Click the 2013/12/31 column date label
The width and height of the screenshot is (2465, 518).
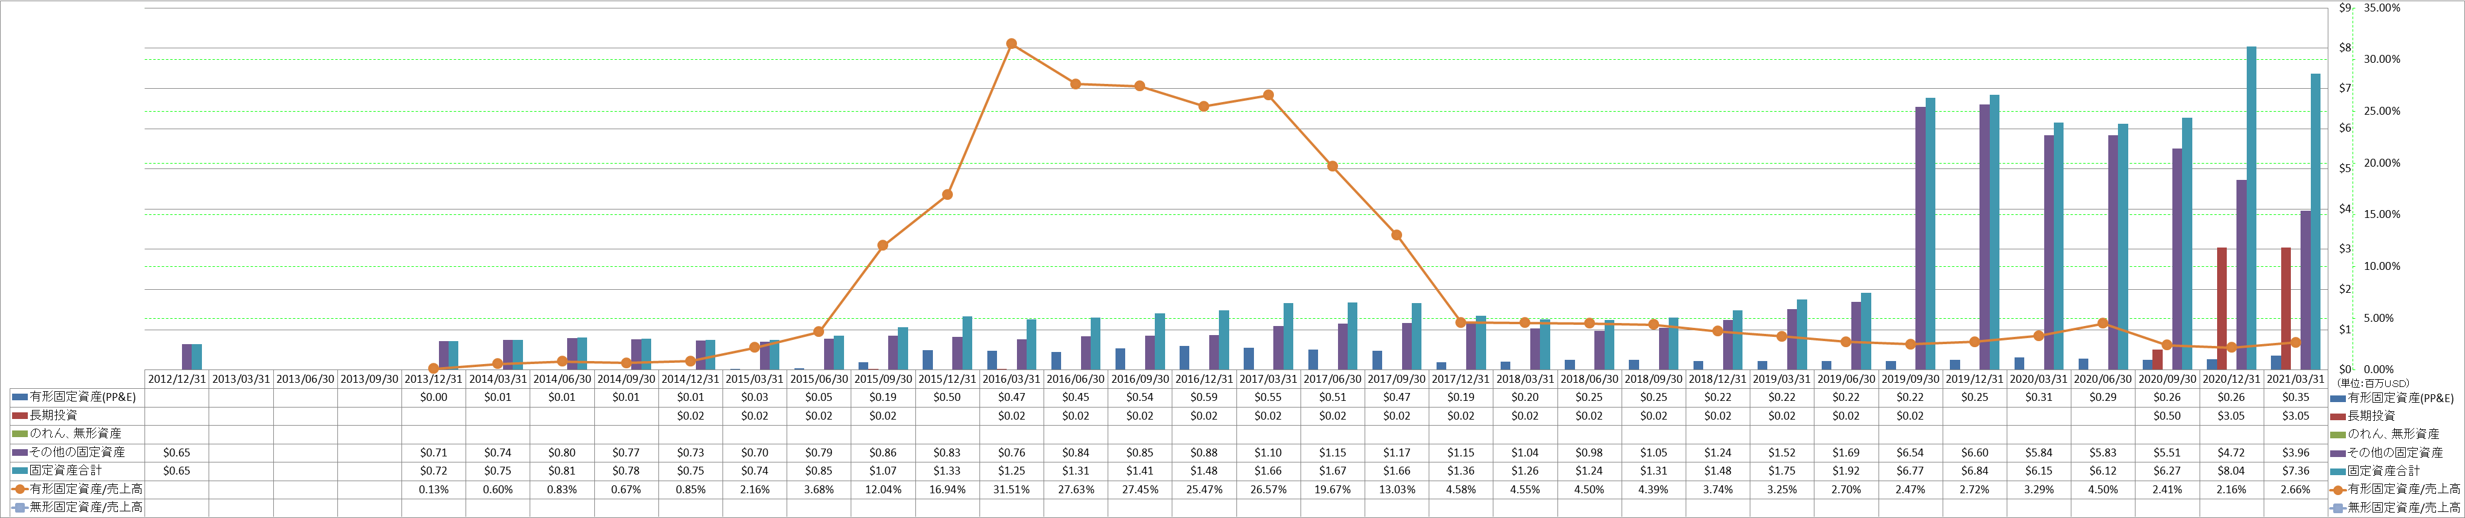434,379
